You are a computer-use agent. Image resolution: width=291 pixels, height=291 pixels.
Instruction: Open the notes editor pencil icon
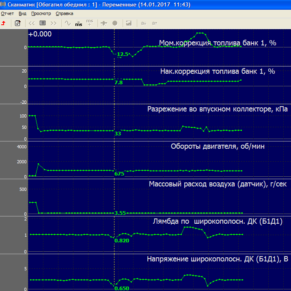(x=17, y=23)
